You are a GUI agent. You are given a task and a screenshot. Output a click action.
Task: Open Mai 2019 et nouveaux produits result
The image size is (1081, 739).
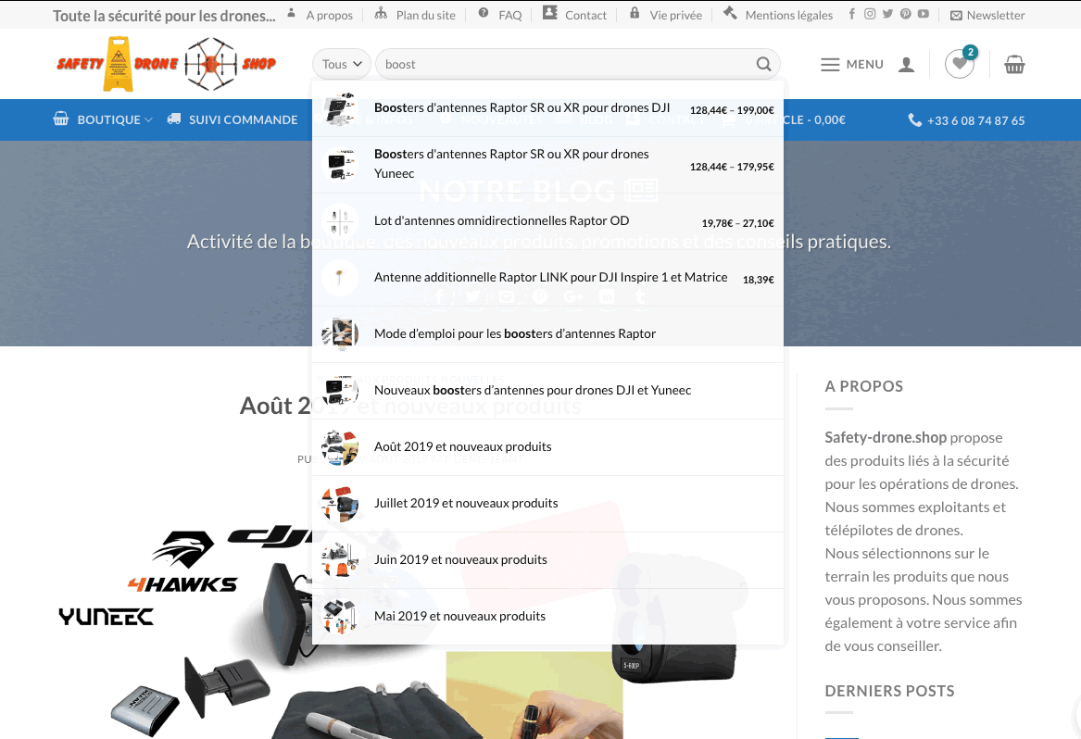pyautogui.click(x=548, y=617)
